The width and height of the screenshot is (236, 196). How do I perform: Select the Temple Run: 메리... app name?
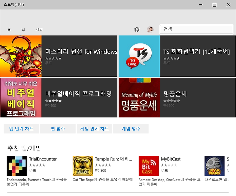113,159
